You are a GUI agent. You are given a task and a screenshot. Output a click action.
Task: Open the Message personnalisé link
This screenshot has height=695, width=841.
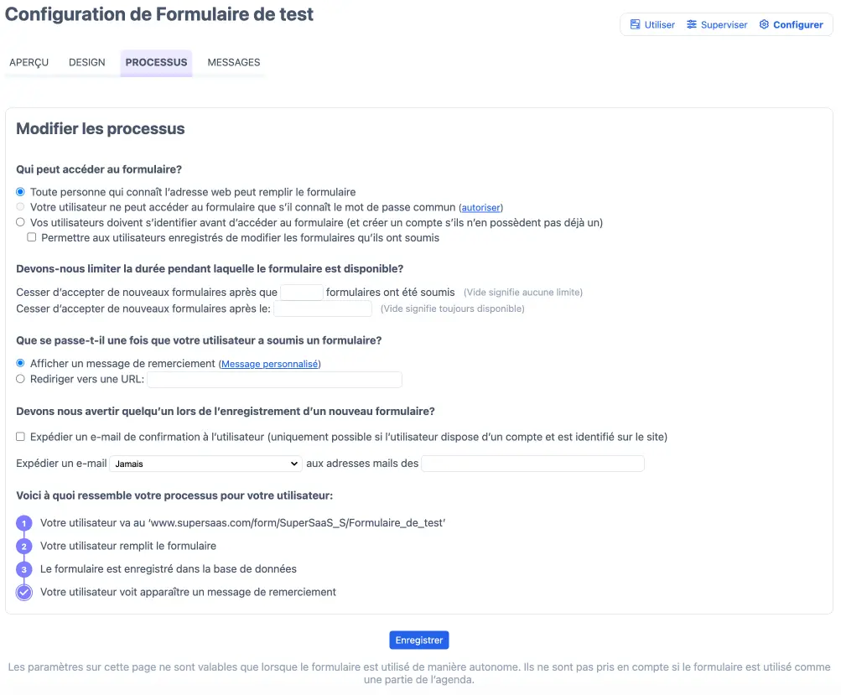269,365
